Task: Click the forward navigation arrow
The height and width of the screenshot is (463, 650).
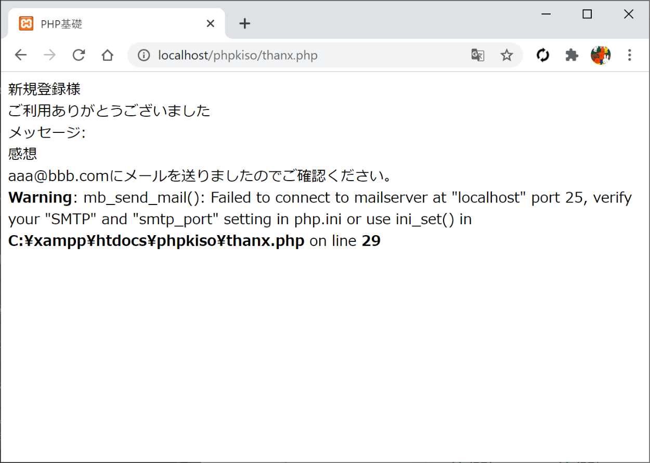Action: pos(49,55)
